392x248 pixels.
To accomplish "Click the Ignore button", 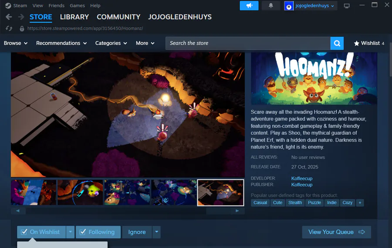I will [x=137, y=232].
